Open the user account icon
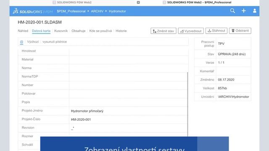 255,11
